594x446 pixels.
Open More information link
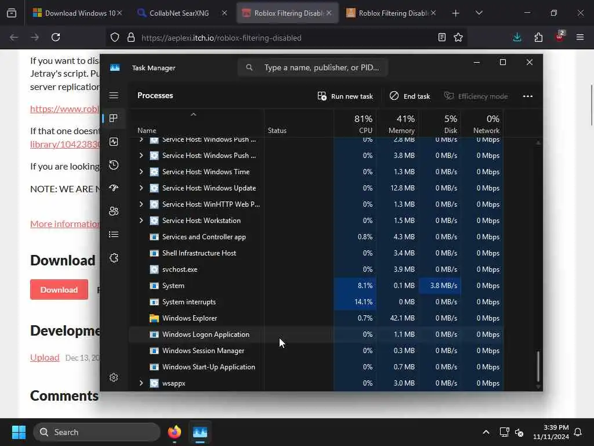click(65, 224)
